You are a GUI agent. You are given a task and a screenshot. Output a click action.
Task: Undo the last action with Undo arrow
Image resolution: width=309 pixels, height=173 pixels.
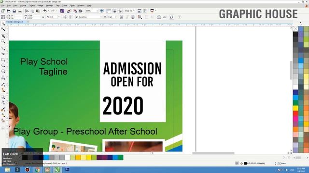click(45, 11)
